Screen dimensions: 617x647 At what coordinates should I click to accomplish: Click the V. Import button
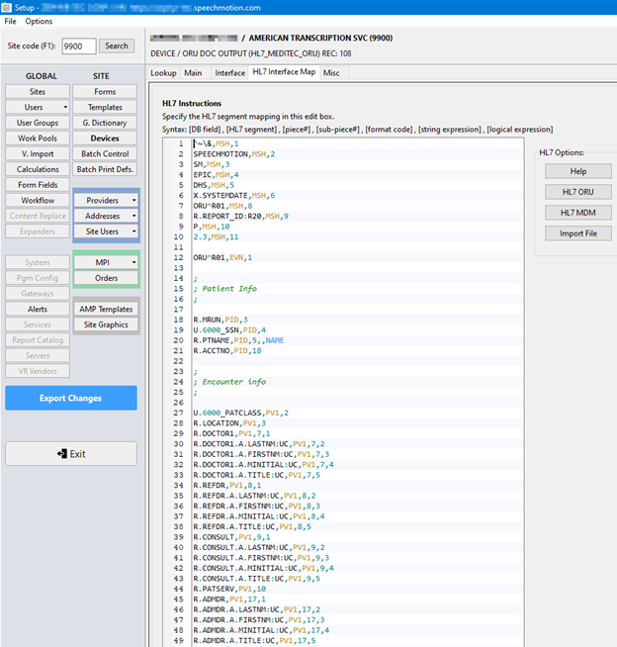tap(38, 154)
